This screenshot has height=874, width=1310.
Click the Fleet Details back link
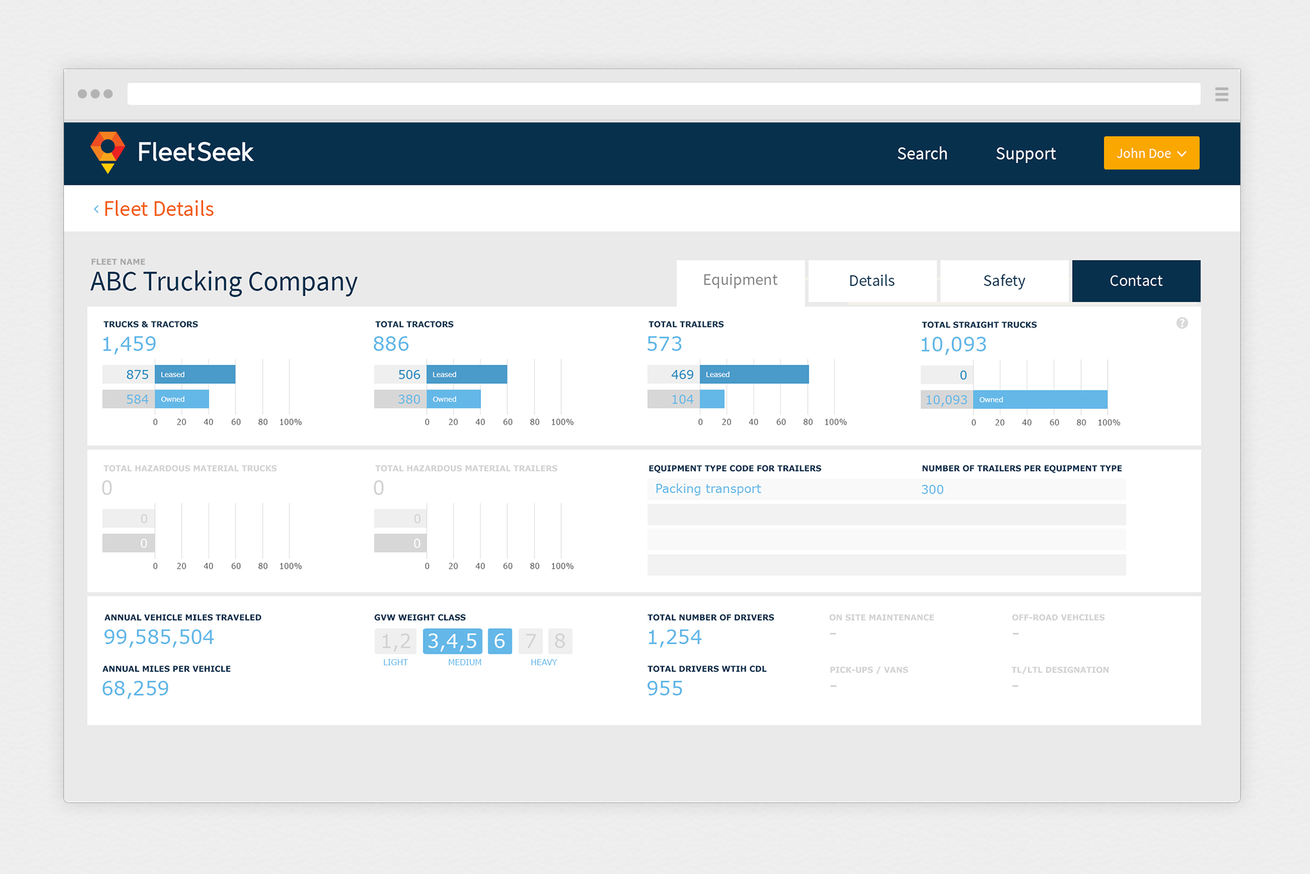pos(159,209)
